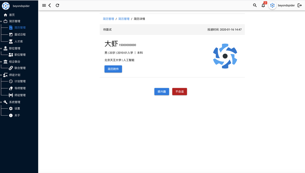Open the 简历附件 attachment button
This screenshot has width=305, height=173.
[113, 69]
